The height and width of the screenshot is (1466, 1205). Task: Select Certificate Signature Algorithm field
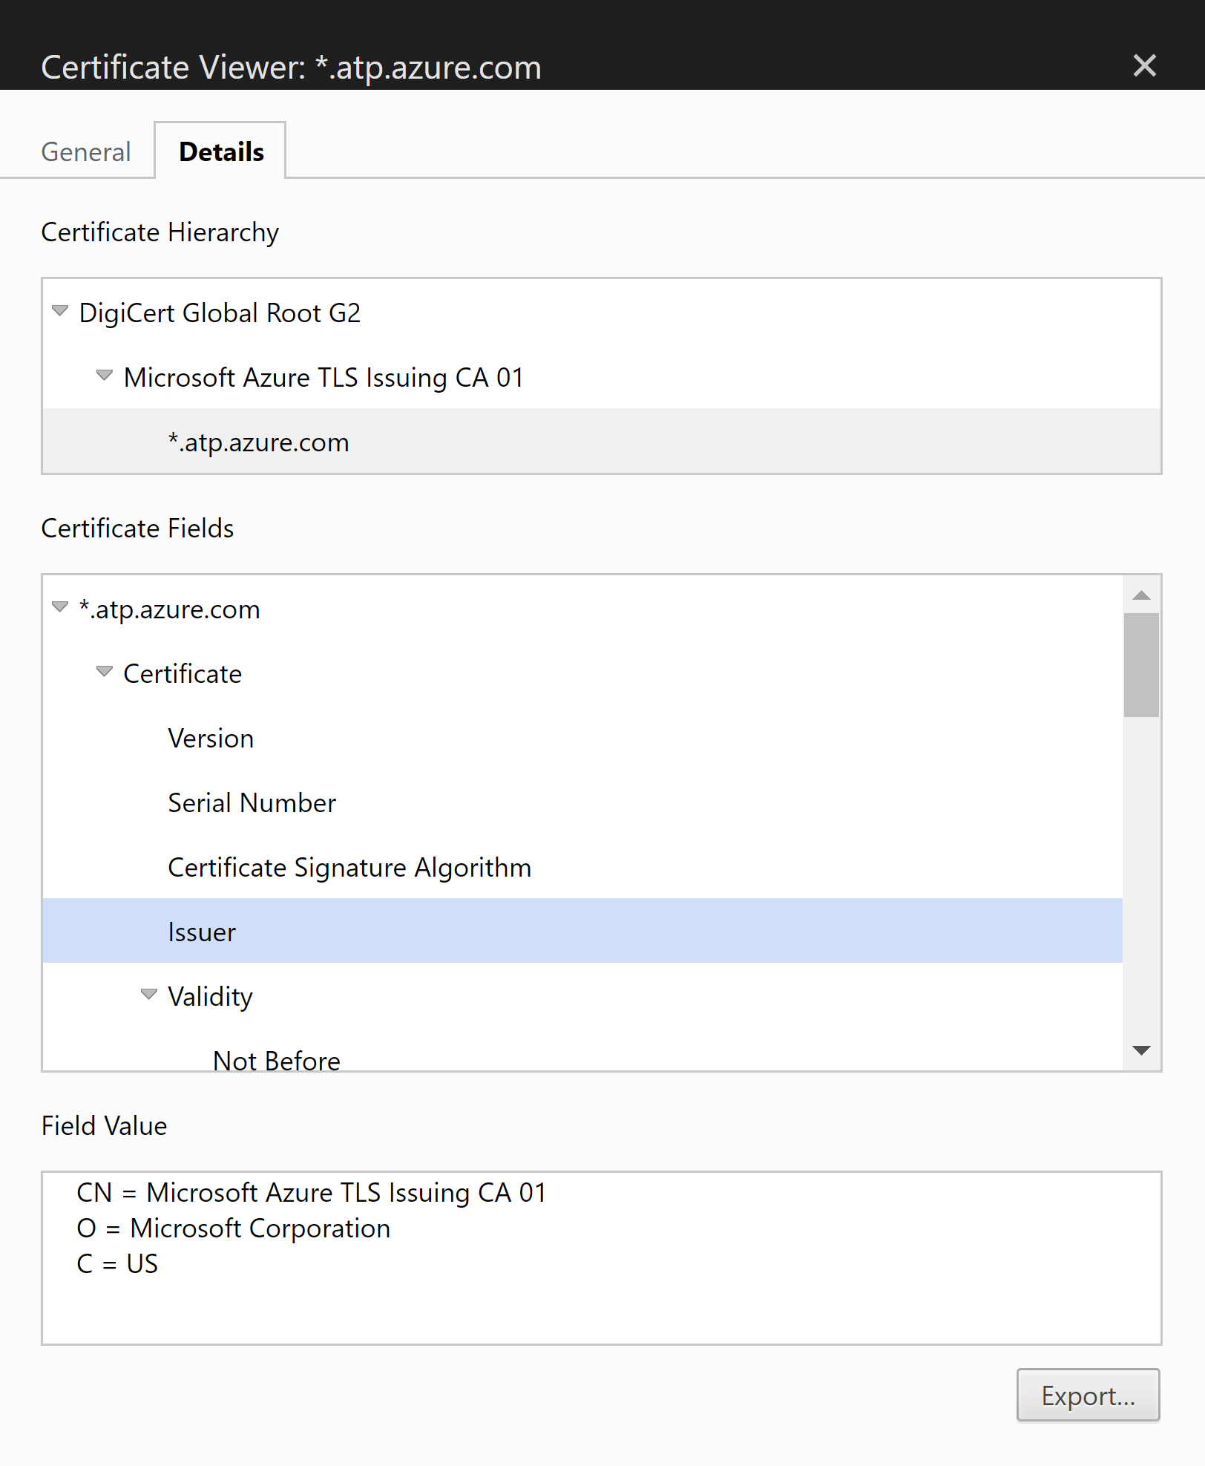(x=349, y=868)
